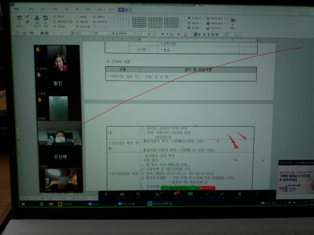Mute microphone in the Zoom toolbar
Viewport: 314px width, 235px height.
pyautogui.click(x=106, y=195)
